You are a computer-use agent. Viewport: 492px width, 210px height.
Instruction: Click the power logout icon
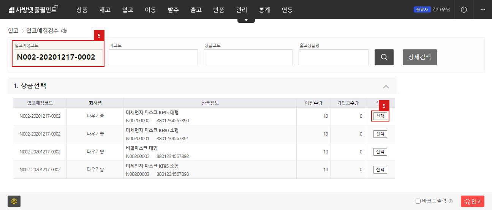(x=464, y=9)
